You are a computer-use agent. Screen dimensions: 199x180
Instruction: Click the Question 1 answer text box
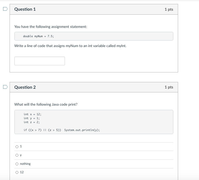(40, 61)
